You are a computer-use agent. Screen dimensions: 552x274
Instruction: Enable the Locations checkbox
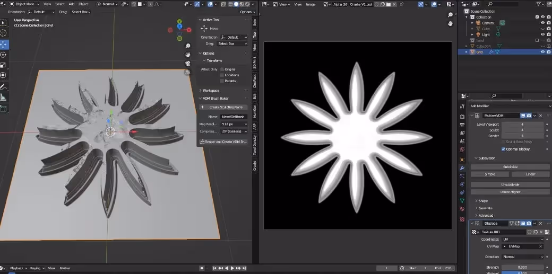click(222, 75)
